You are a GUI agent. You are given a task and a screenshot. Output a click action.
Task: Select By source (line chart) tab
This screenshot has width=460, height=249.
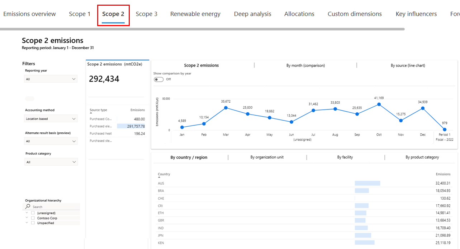click(x=408, y=65)
